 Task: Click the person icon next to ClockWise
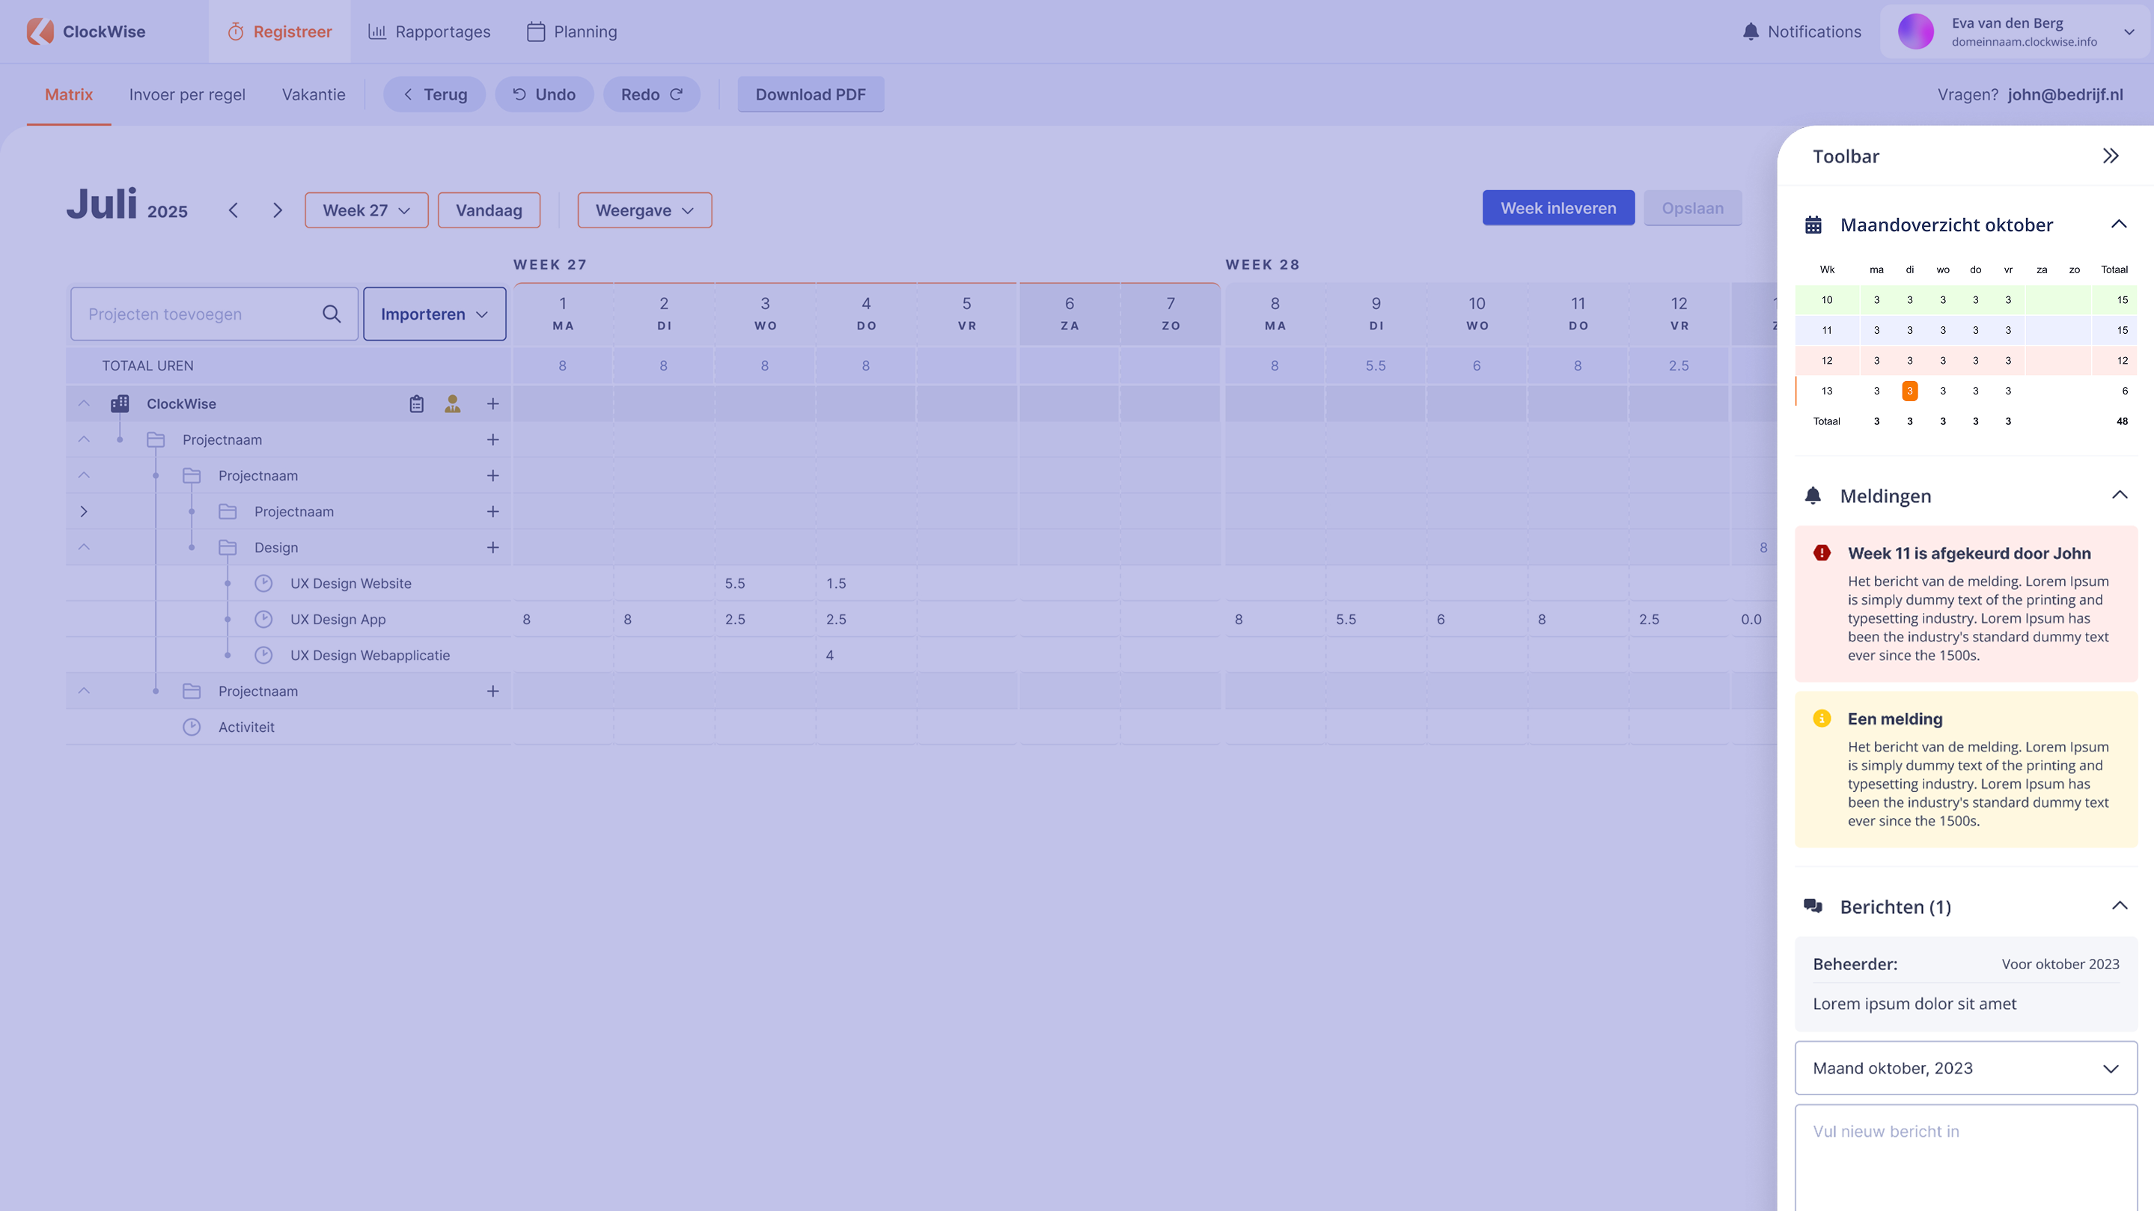[452, 403]
